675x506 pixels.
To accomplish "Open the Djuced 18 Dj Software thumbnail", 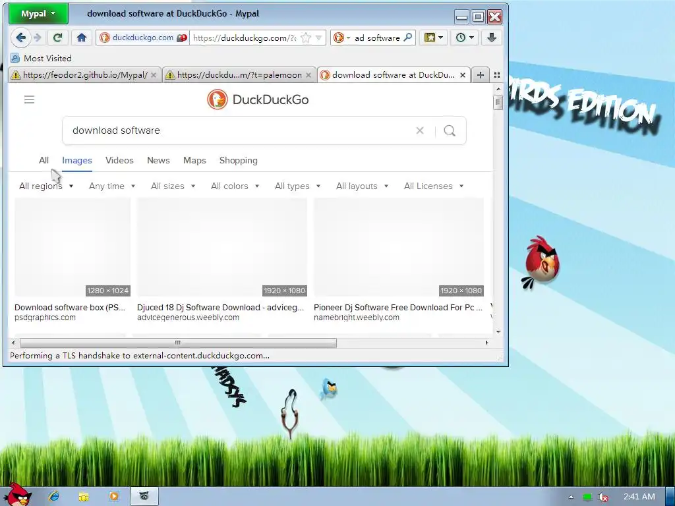I will (222, 248).
